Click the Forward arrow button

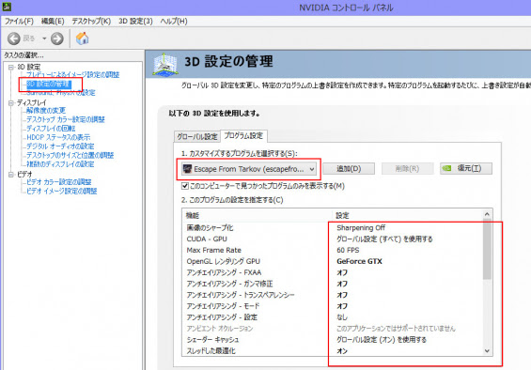click(57, 39)
